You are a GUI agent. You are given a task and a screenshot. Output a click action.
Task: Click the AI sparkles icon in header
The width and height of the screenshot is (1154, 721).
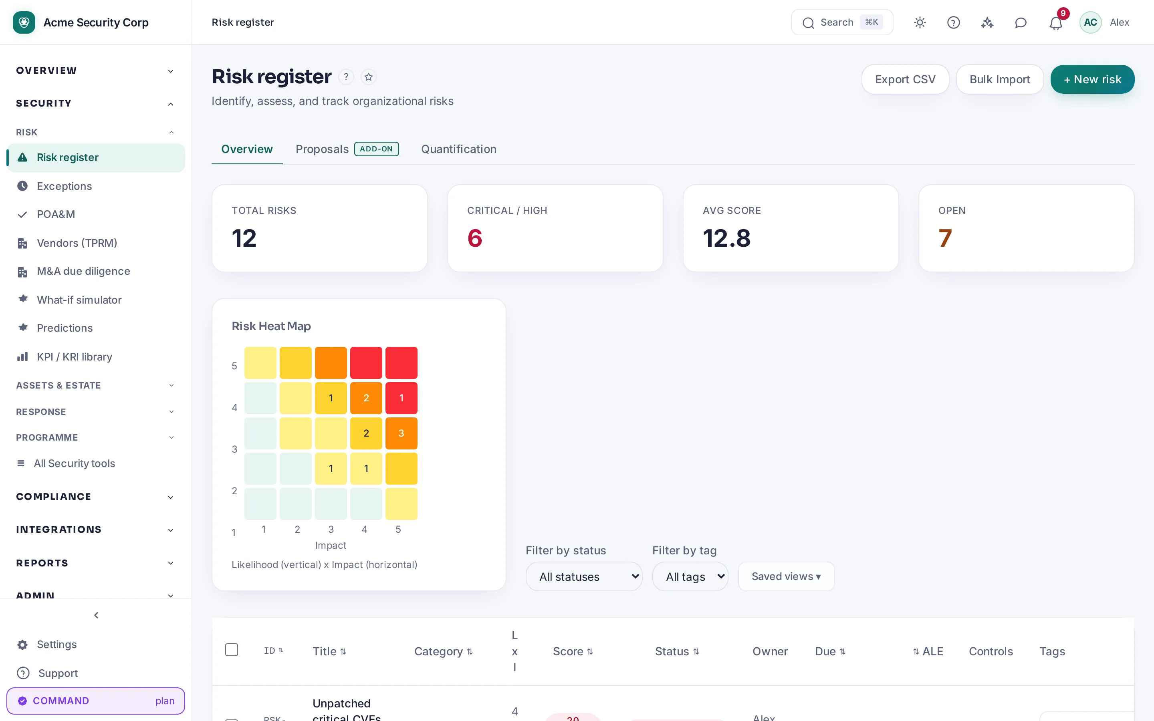coord(987,22)
